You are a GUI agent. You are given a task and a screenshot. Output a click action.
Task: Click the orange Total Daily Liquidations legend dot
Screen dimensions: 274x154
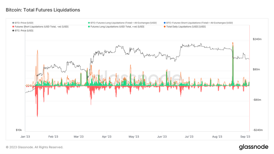[164, 27]
